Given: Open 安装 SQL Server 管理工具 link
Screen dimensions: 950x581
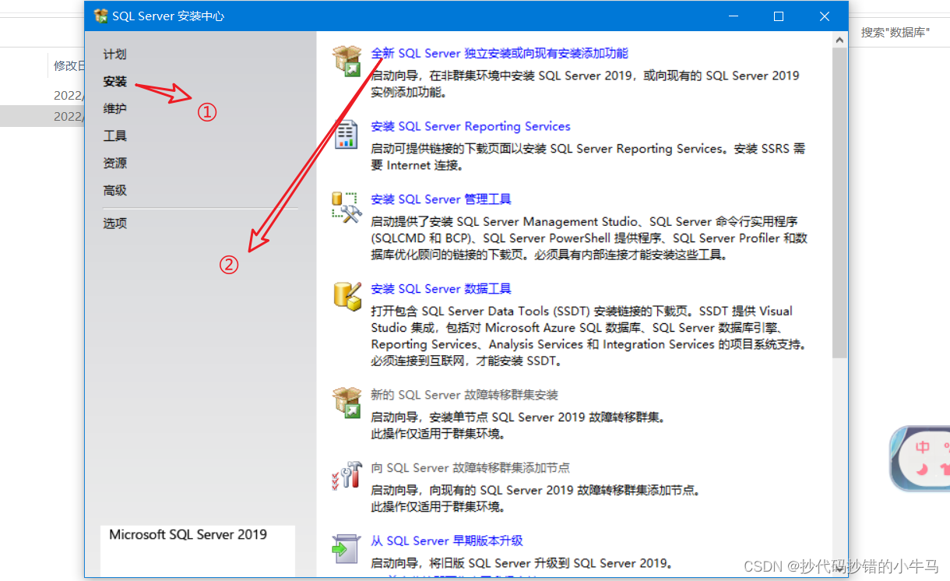Looking at the screenshot, I should point(441,199).
